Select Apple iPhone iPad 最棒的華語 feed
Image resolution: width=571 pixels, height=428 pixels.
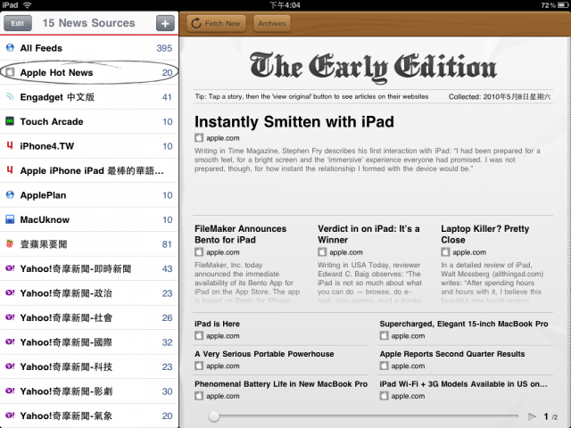[x=89, y=170]
